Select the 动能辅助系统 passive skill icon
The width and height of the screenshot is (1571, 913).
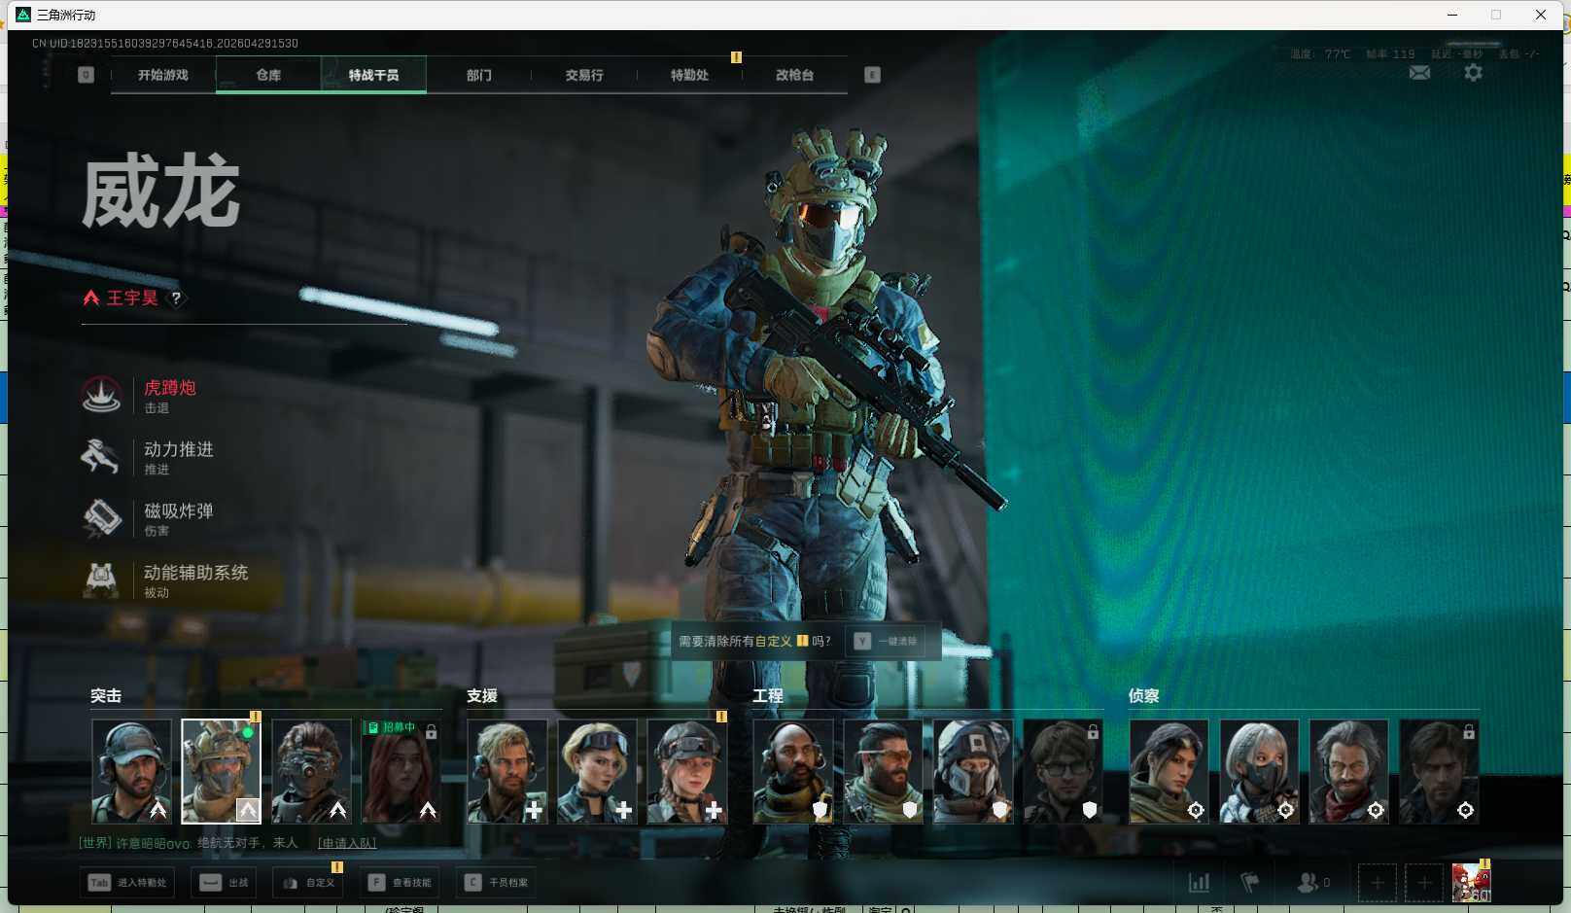(x=101, y=579)
